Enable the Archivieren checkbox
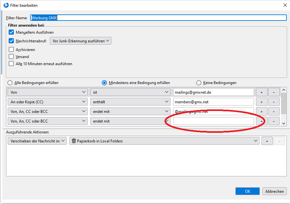The height and width of the screenshot is (204, 290). point(11,49)
